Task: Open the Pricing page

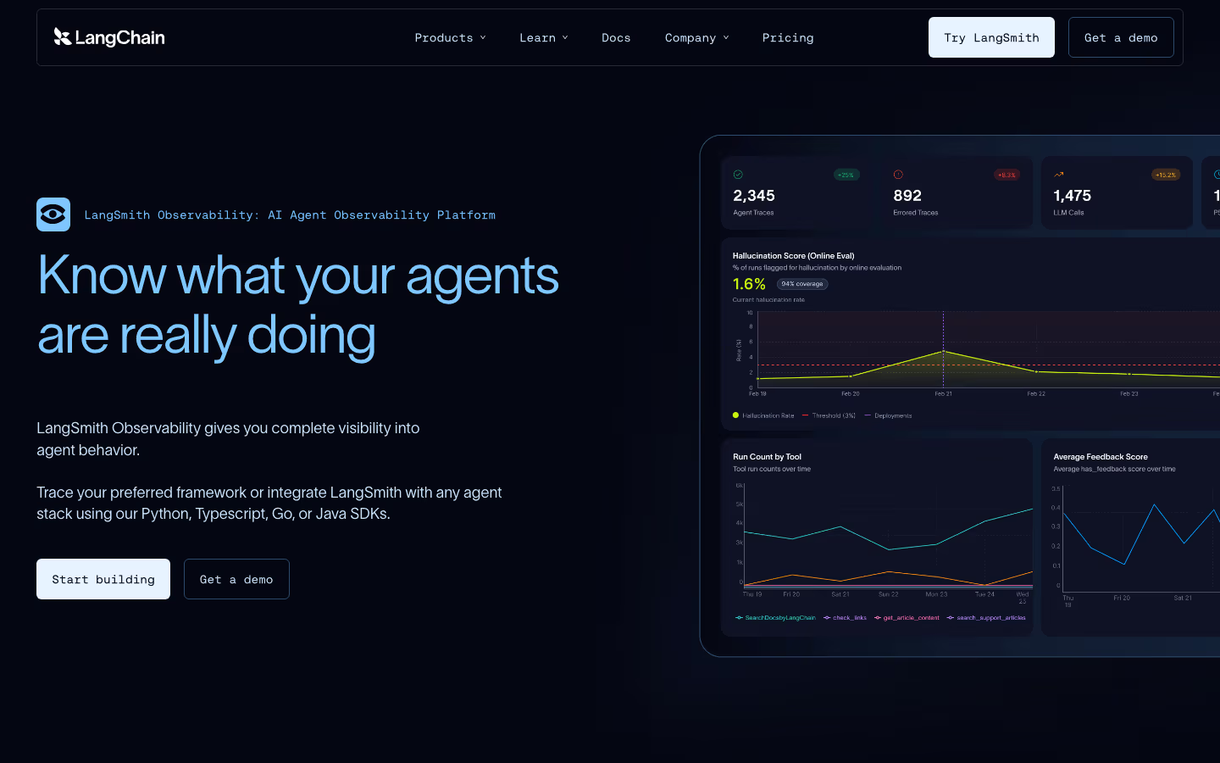Action: [x=788, y=37]
